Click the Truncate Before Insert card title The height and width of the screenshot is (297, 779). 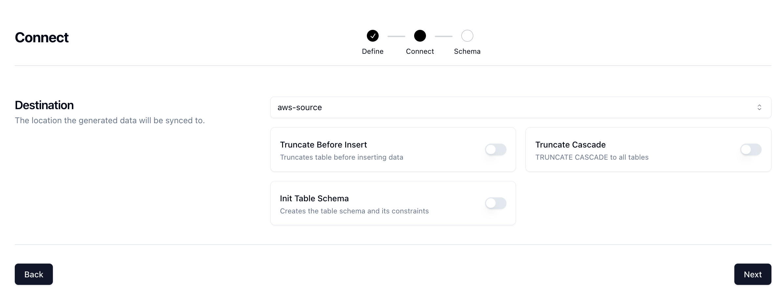[323, 145]
